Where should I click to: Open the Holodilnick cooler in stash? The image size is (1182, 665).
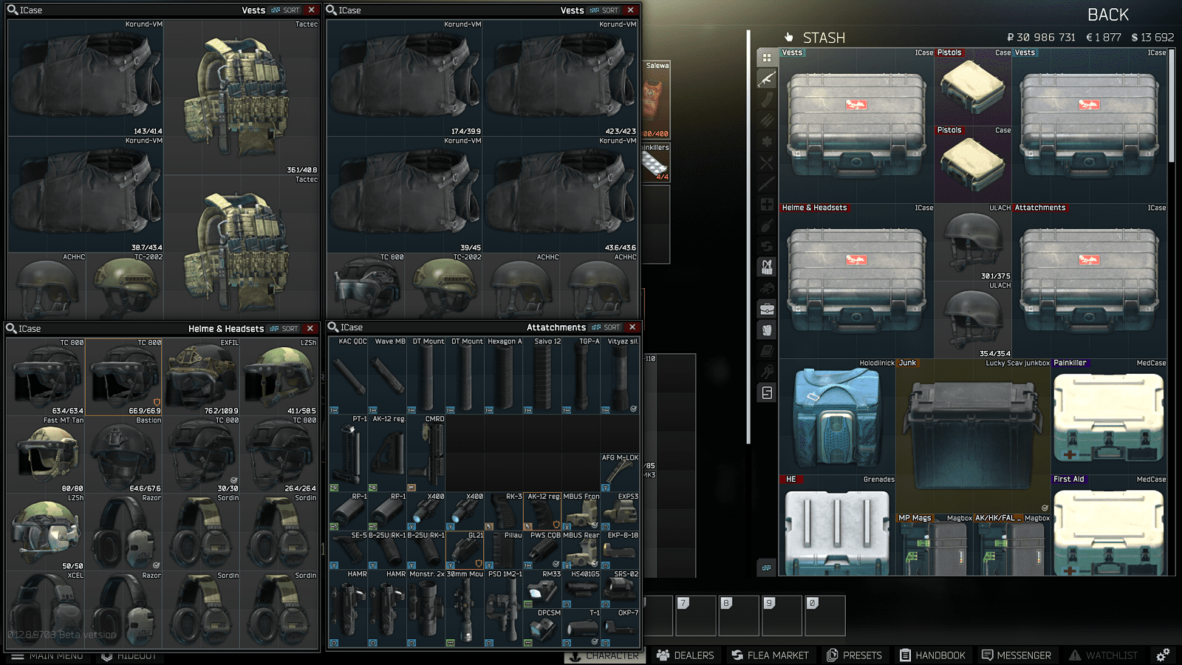(x=838, y=416)
